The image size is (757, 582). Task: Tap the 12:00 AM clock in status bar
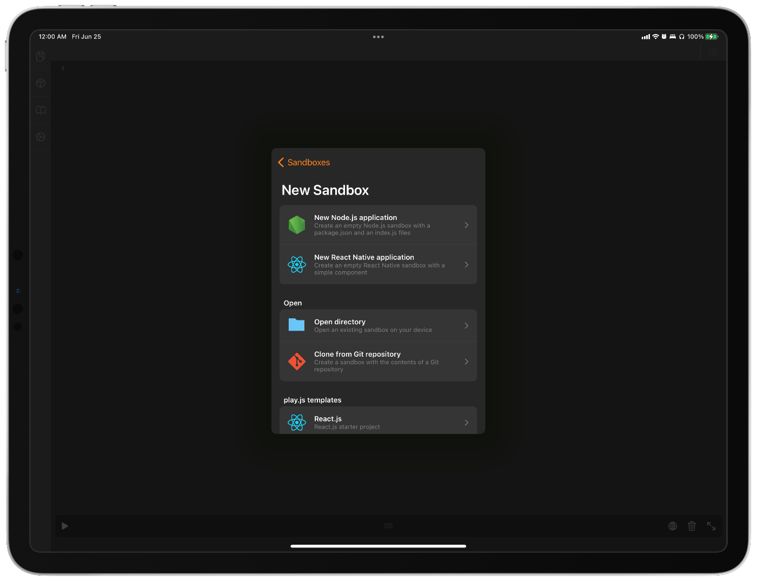click(x=52, y=37)
